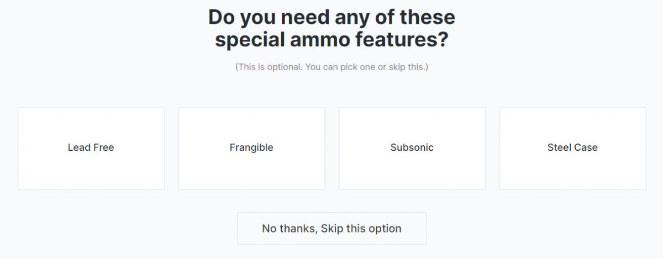The image size is (663, 259).
Task: Skip the special ammo features question
Action: tap(331, 228)
